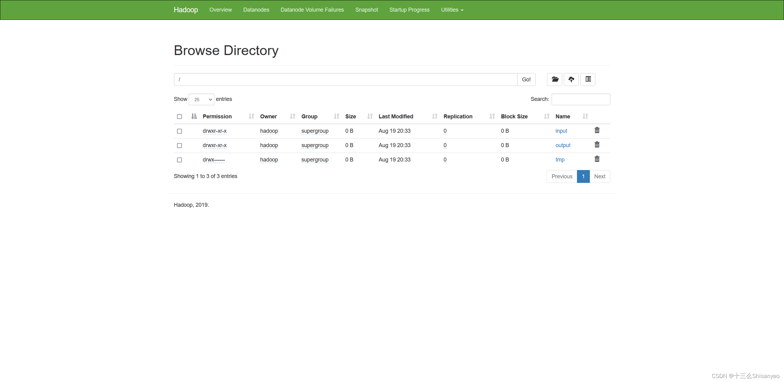Open the Overview nav item
The image size is (784, 382).
(221, 10)
